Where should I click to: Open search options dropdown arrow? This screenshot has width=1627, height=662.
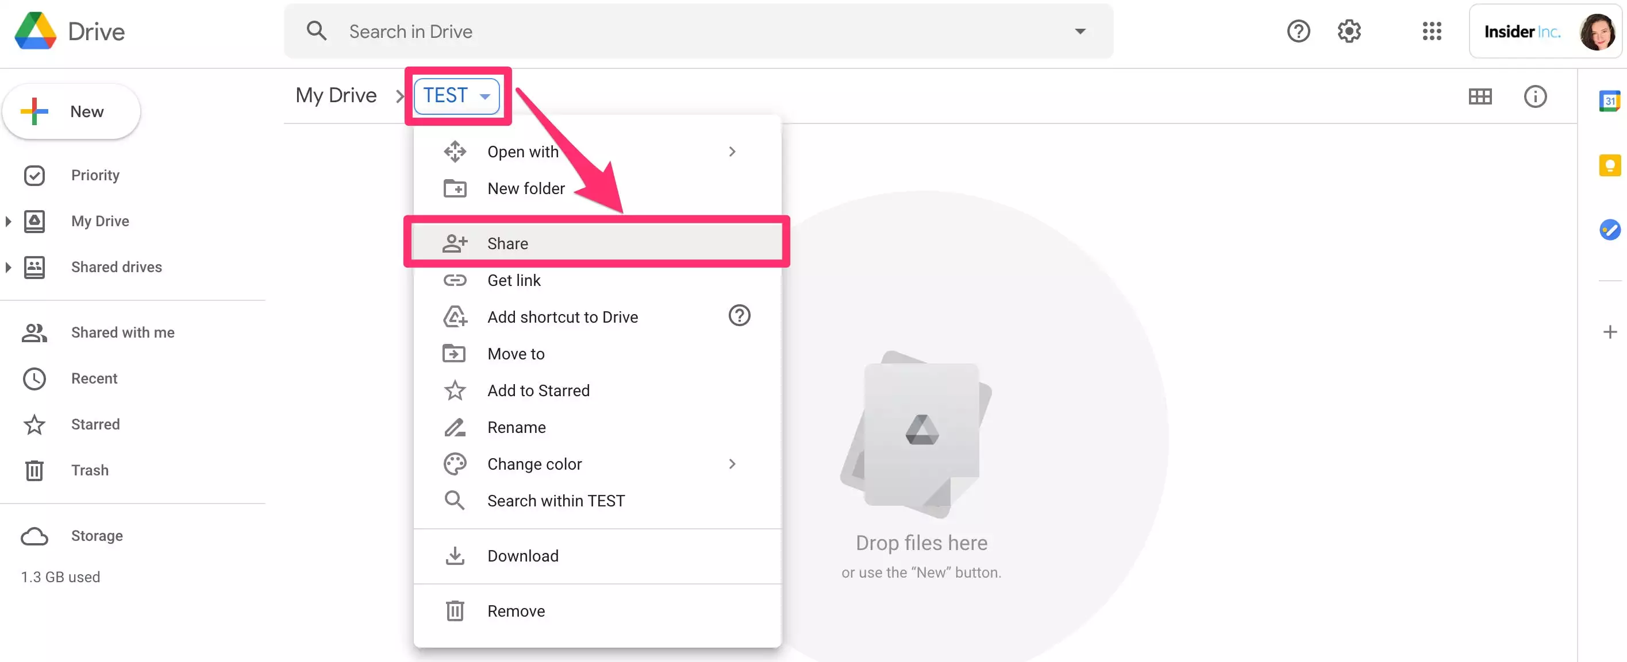point(1080,31)
